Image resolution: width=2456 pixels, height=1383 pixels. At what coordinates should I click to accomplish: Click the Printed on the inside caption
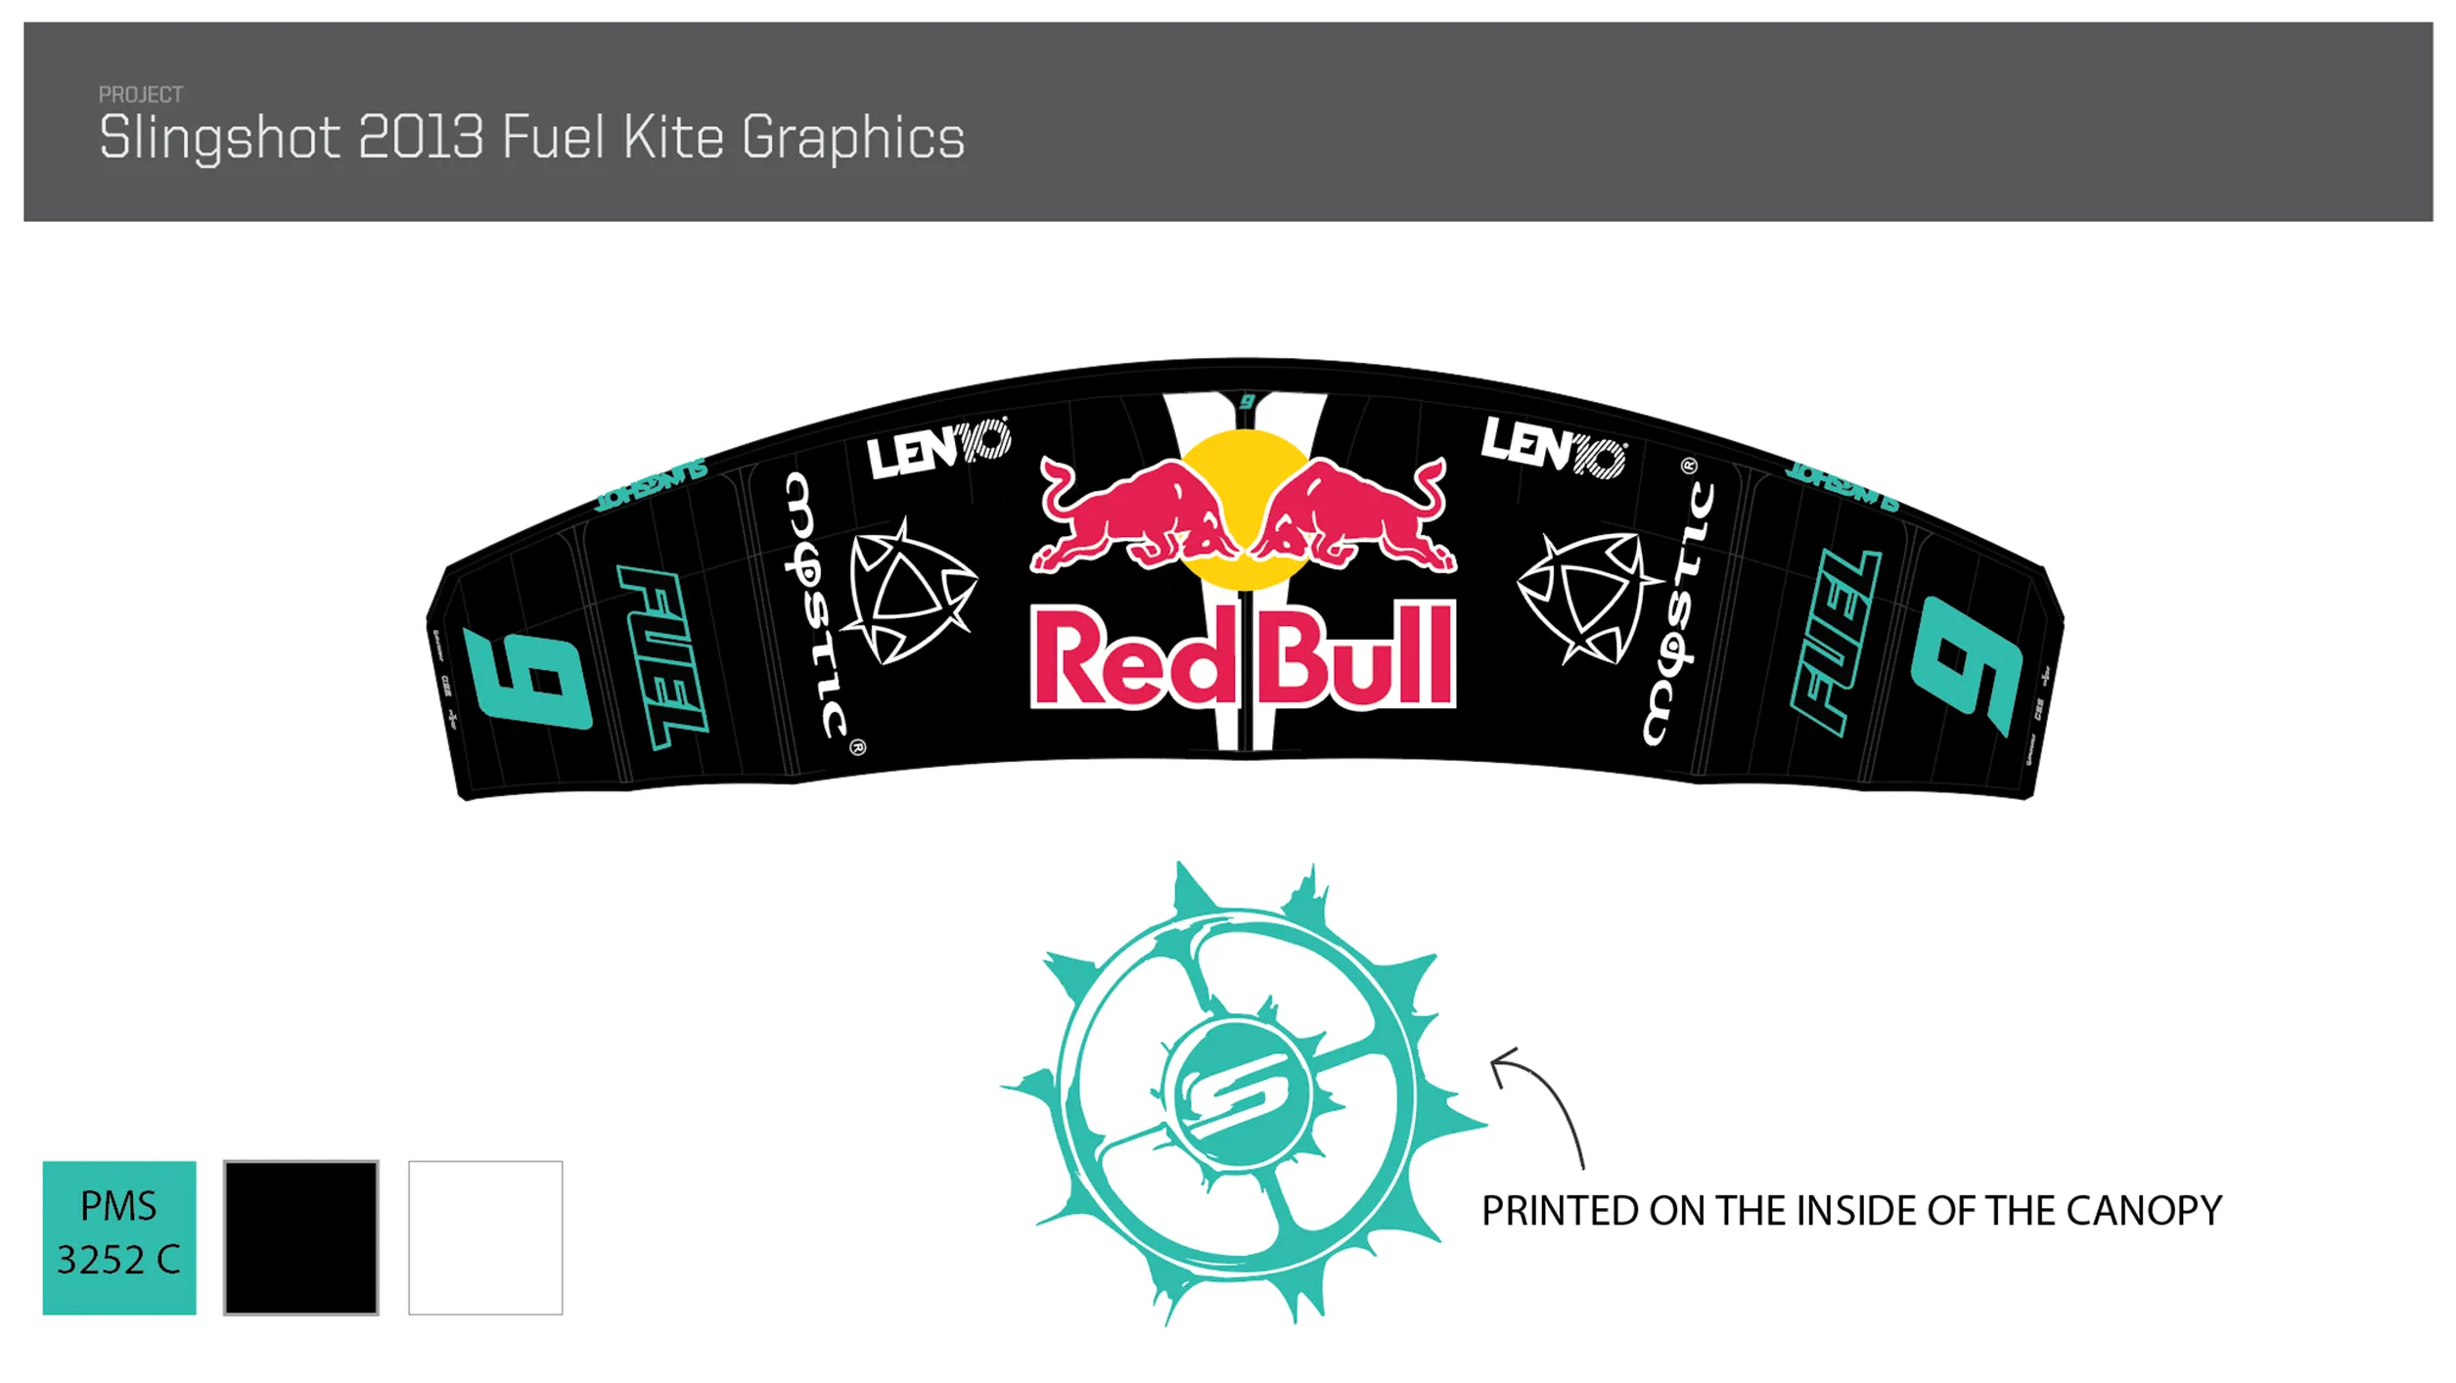1851,1211
